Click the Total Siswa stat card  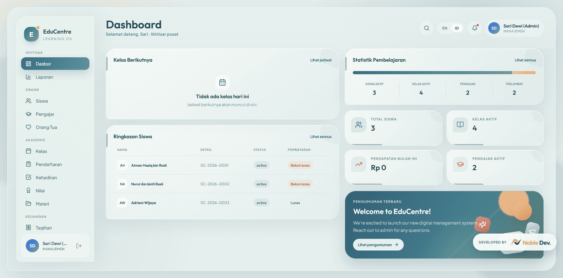pos(394,128)
